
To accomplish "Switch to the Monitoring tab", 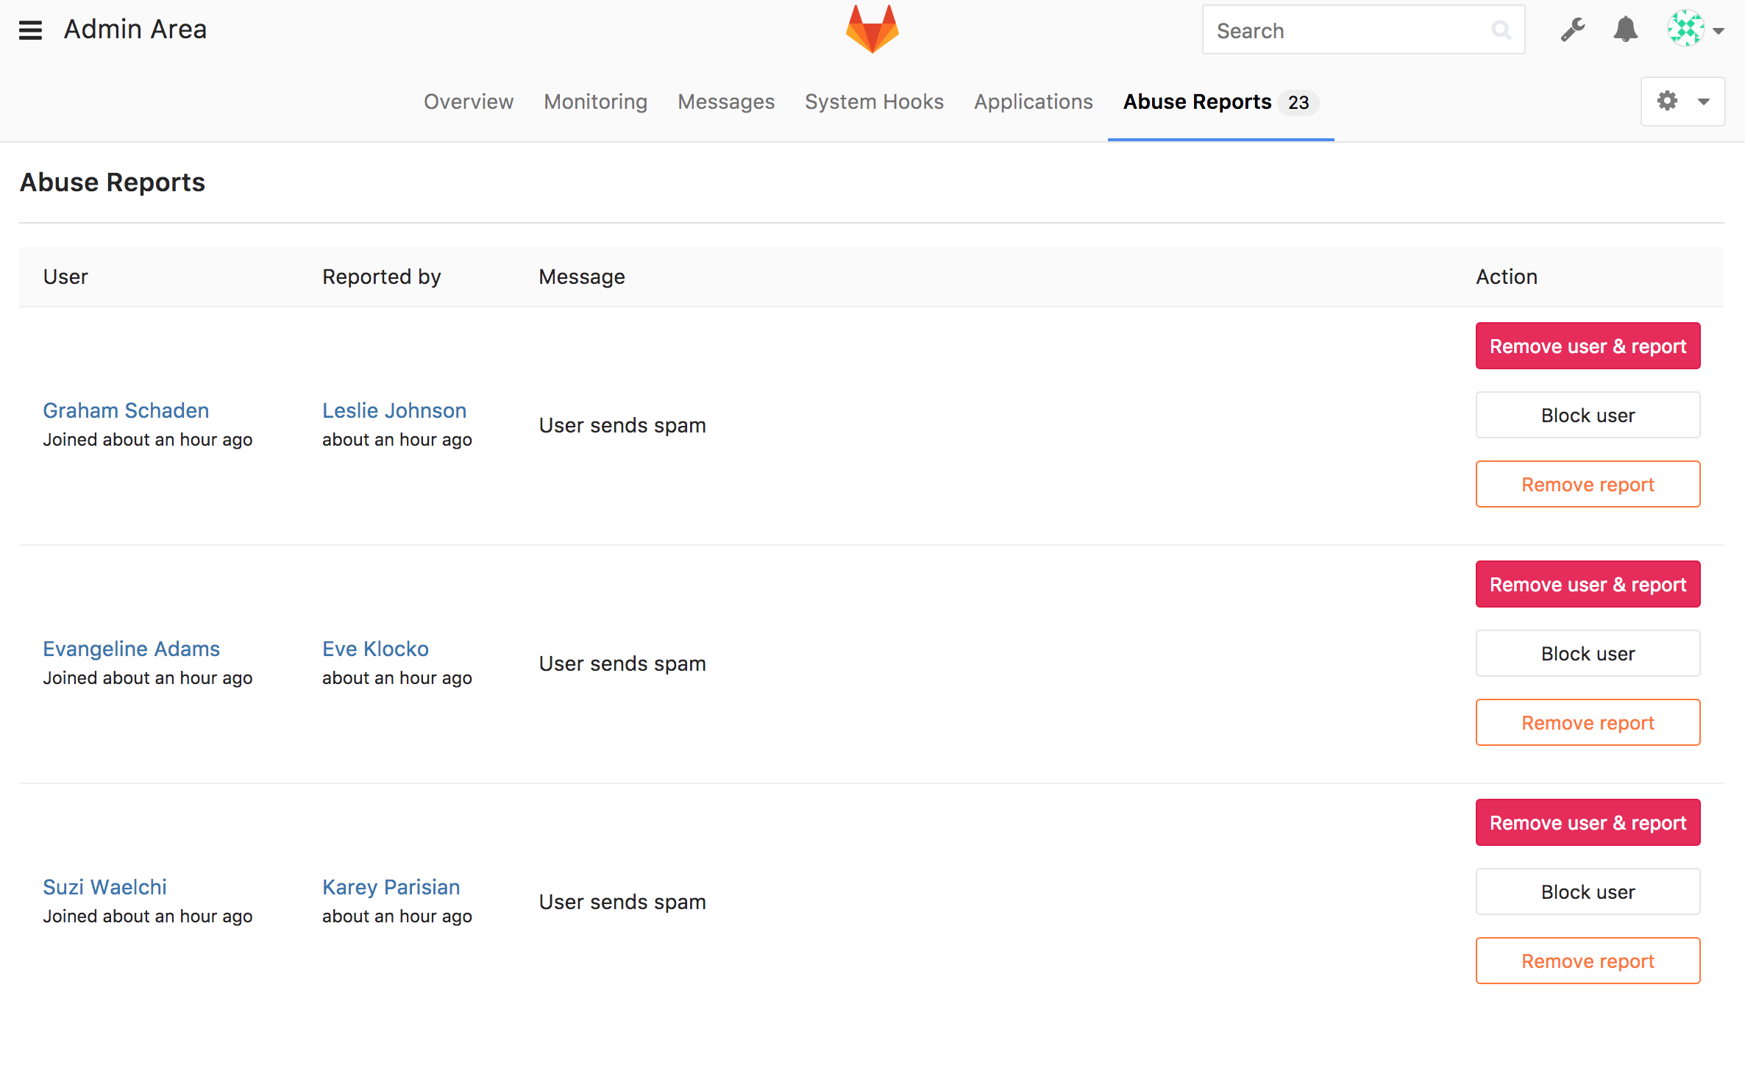I will (595, 102).
